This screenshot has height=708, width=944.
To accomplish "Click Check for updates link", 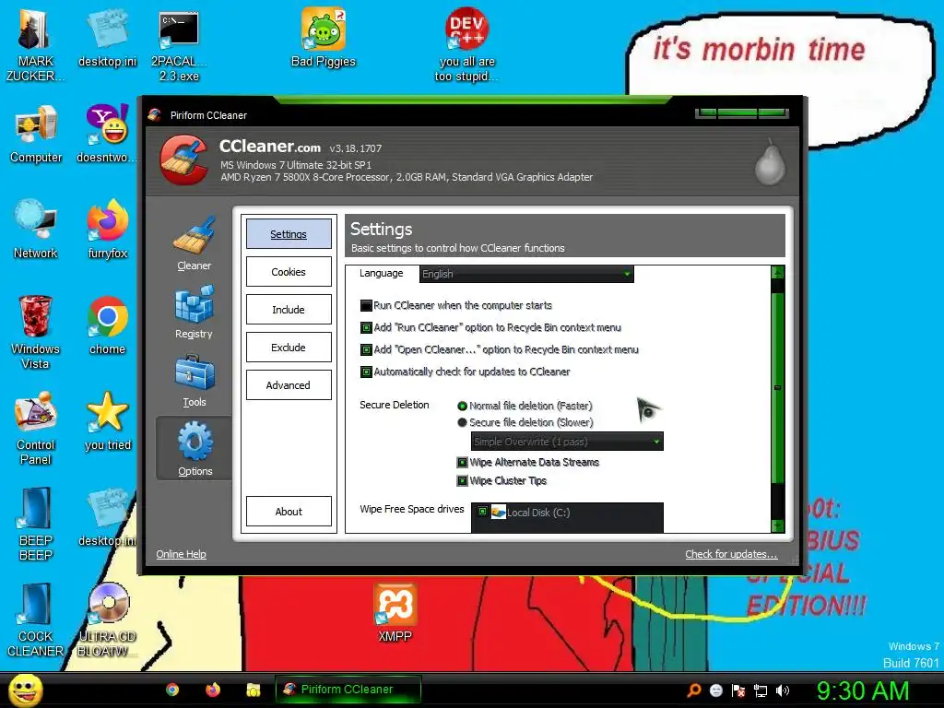I will pyautogui.click(x=731, y=554).
